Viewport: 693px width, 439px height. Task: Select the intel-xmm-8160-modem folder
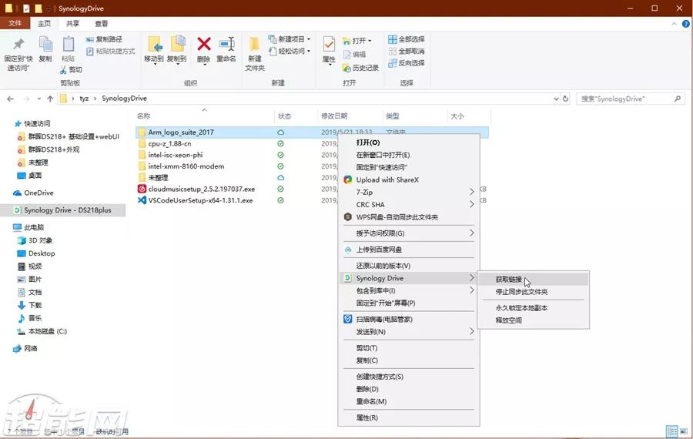coord(186,166)
